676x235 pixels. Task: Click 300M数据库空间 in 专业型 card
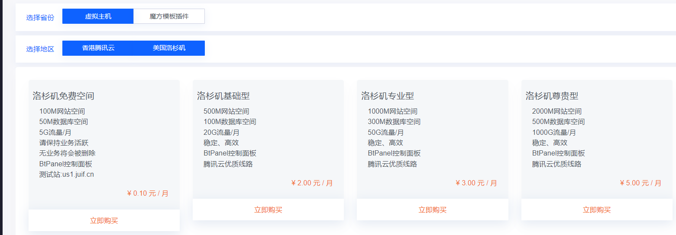tap(394, 122)
